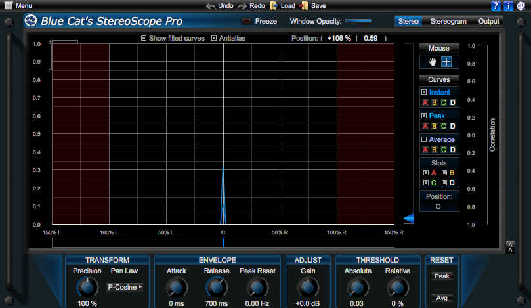Select Average curve slot D
The height and width of the screenshot is (308, 531).
coord(452,150)
